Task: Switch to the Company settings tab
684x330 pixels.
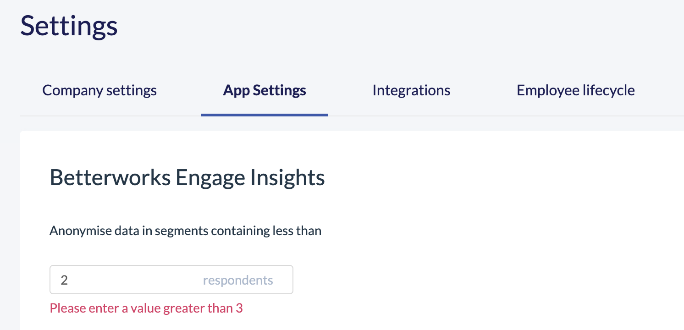Action: coord(99,90)
